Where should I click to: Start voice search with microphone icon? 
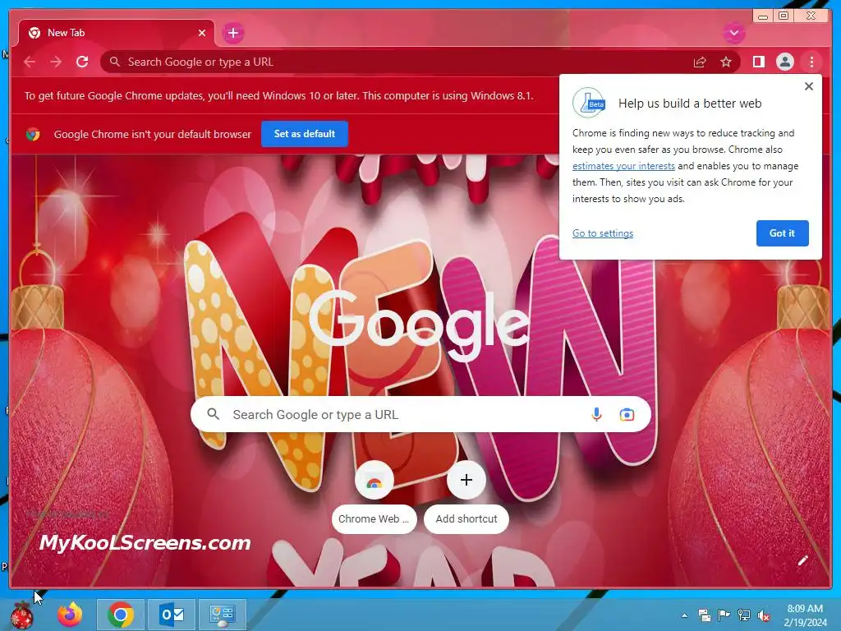click(596, 414)
